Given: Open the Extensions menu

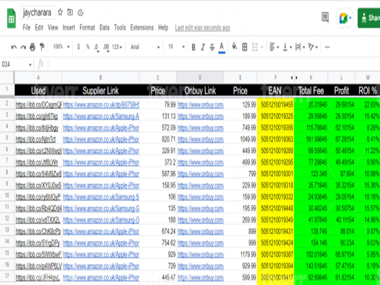Looking at the screenshot, I should pyautogui.click(x=142, y=28).
